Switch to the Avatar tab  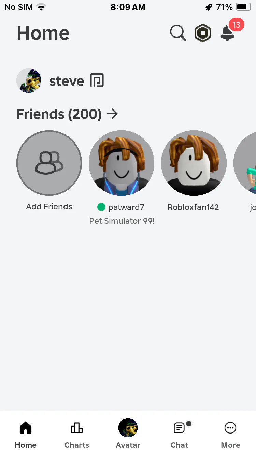(128, 434)
